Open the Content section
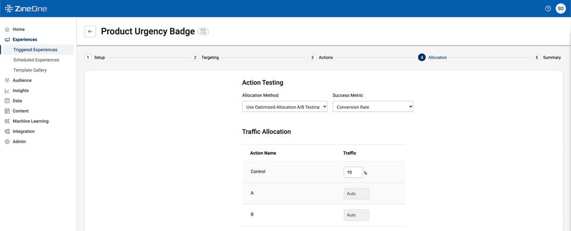Image resolution: width=571 pixels, height=231 pixels. (21, 111)
